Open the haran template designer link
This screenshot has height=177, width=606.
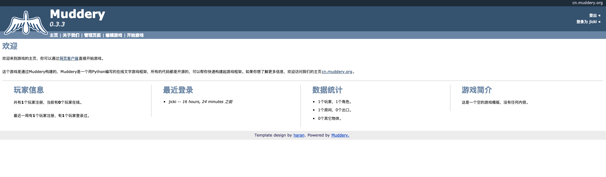pos(299,135)
